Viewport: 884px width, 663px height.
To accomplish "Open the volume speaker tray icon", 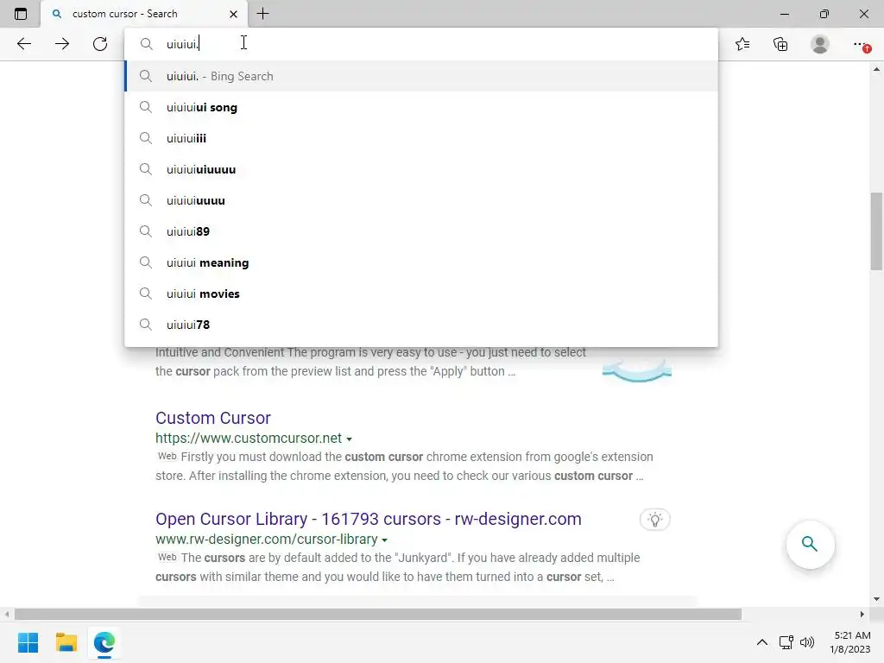I will [807, 642].
